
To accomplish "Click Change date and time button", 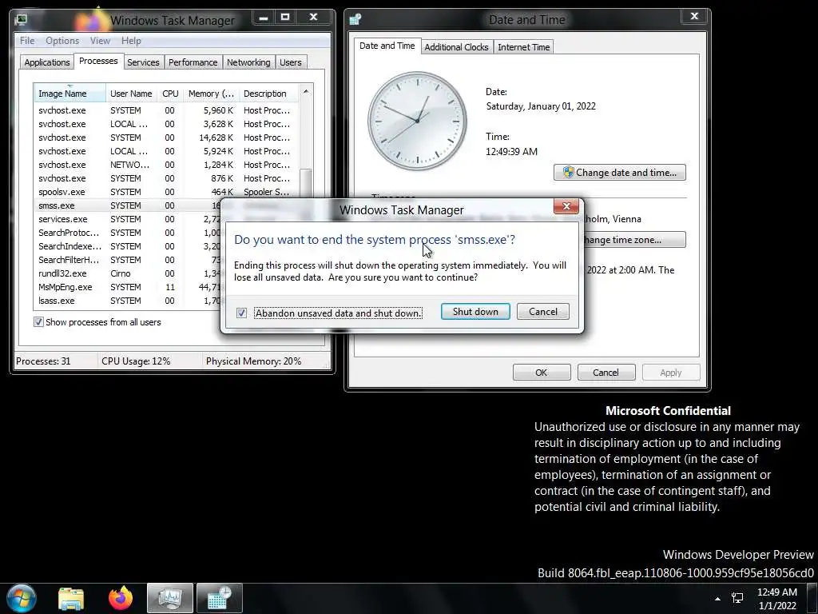I will [620, 173].
